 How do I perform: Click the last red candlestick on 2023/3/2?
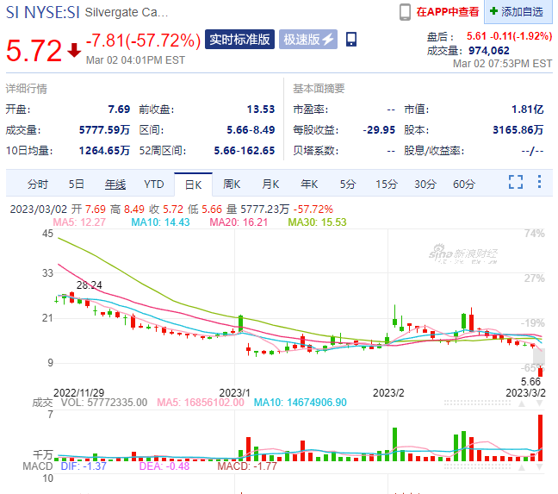pyautogui.click(x=541, y=371)
